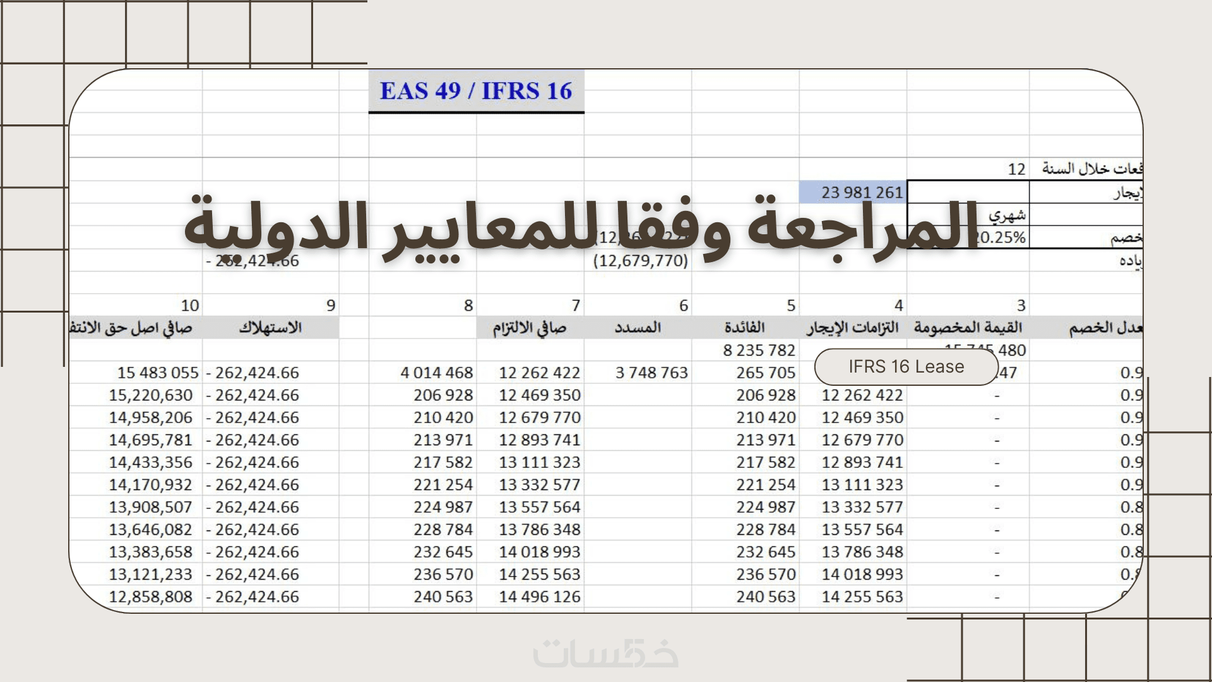Click the large Arabic heading text

point(581,227)
